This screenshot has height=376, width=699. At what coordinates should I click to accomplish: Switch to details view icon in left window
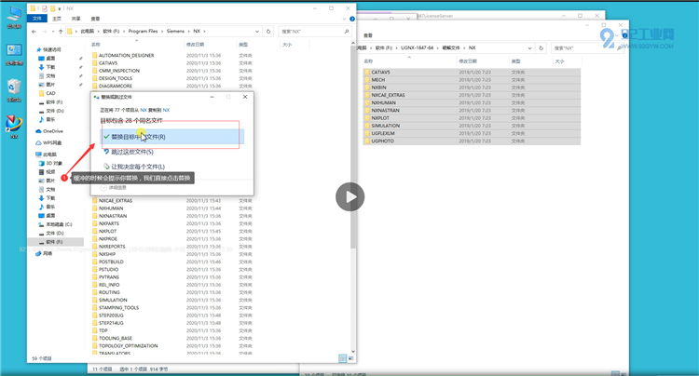(x=342, y=358)
